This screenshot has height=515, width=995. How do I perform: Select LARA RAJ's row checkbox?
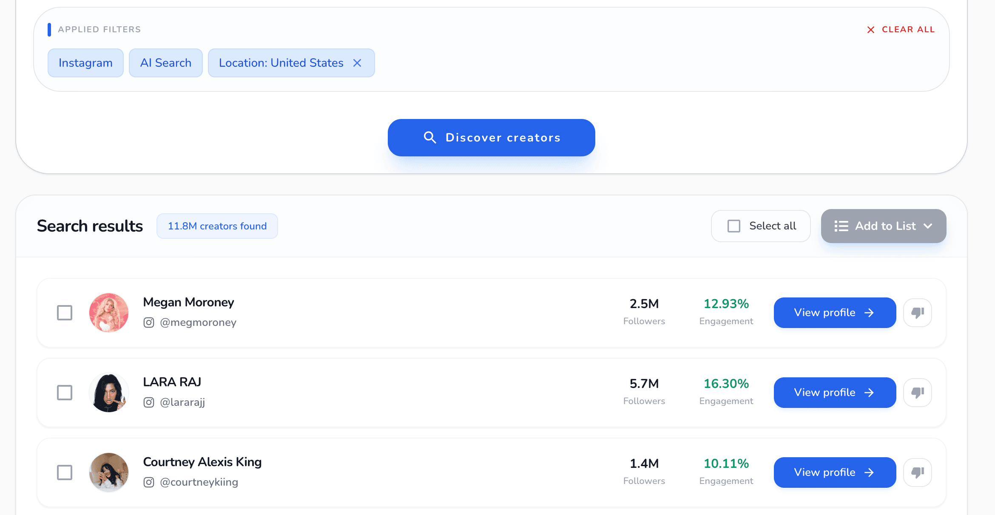tap(65, 393)
